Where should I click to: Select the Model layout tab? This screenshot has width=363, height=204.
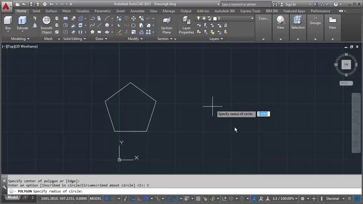pos(12,197)
